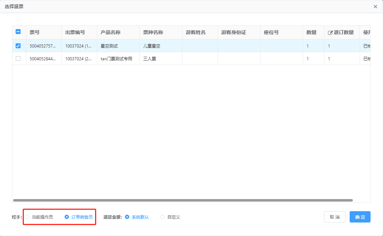383x236 pixels.
Task: Confirm with the 确定 button
Action: (360, 217)
